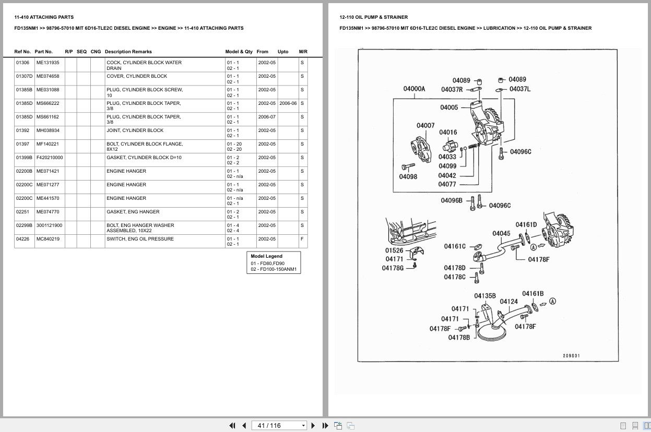This screenshot has height=432, width=651.
Task: Select part number ME074658
Action: [x=48, y=76]
